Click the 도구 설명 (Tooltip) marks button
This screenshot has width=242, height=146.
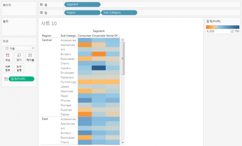point(19,68)
